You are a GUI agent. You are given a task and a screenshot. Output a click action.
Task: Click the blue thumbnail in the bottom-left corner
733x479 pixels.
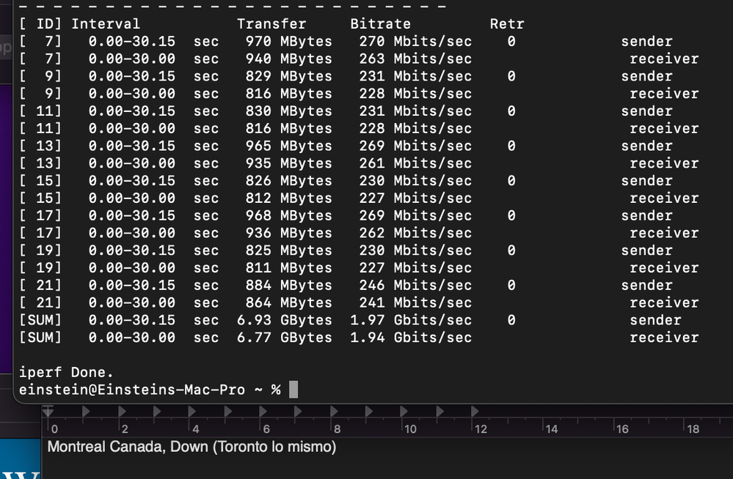20,459
